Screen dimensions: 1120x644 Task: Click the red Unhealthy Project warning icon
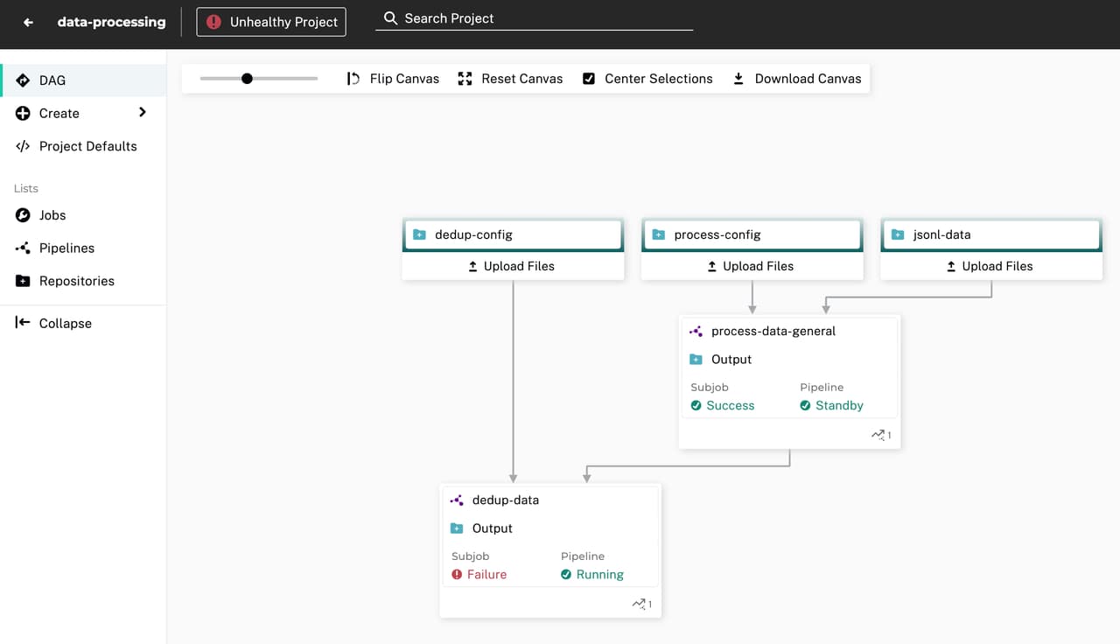tap(213, 23)
